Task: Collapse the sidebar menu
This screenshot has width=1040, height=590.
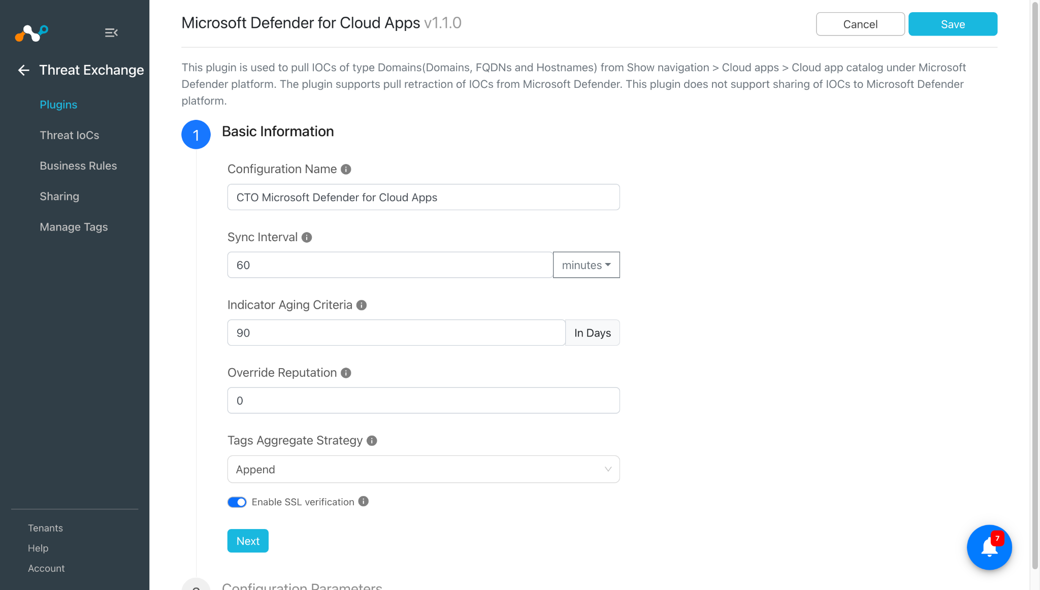Action: pos(111,33)
